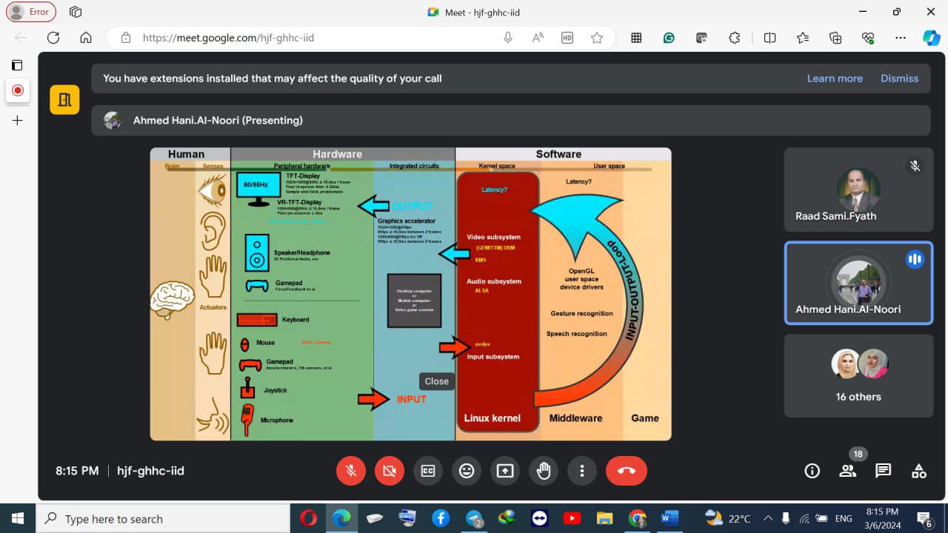Image resolution: width=948 pixels, height=533 pixels.
Task: Open Word from the taskbar
Action: tap(670, 518)
